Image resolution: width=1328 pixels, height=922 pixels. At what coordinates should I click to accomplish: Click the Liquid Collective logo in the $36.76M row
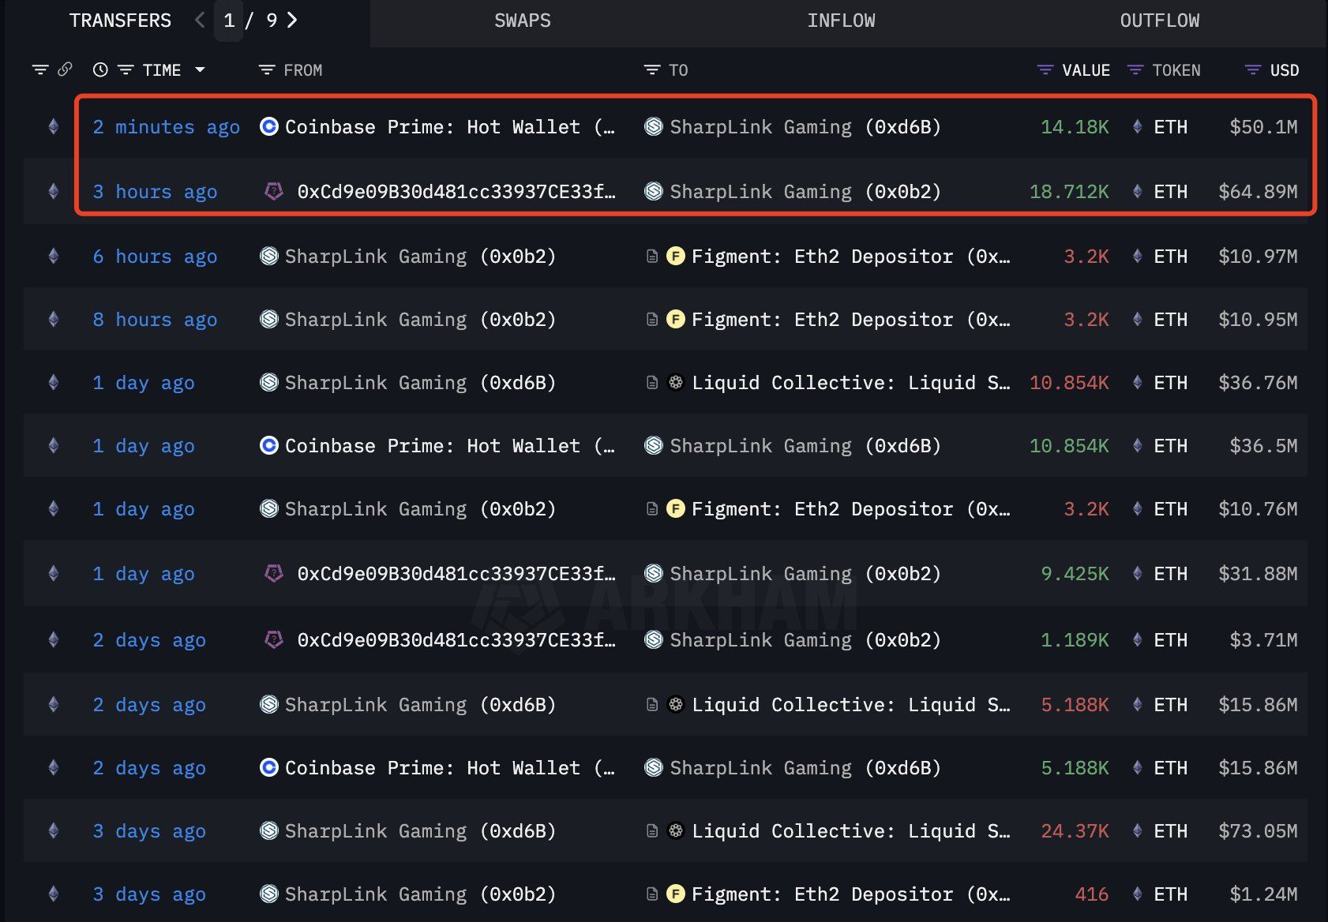coord(676,382)
